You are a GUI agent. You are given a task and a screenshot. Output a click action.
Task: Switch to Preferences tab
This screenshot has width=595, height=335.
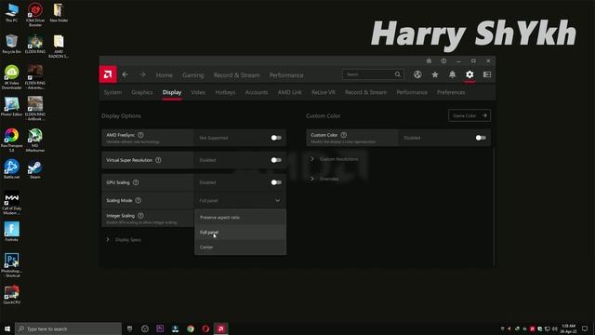451,92
